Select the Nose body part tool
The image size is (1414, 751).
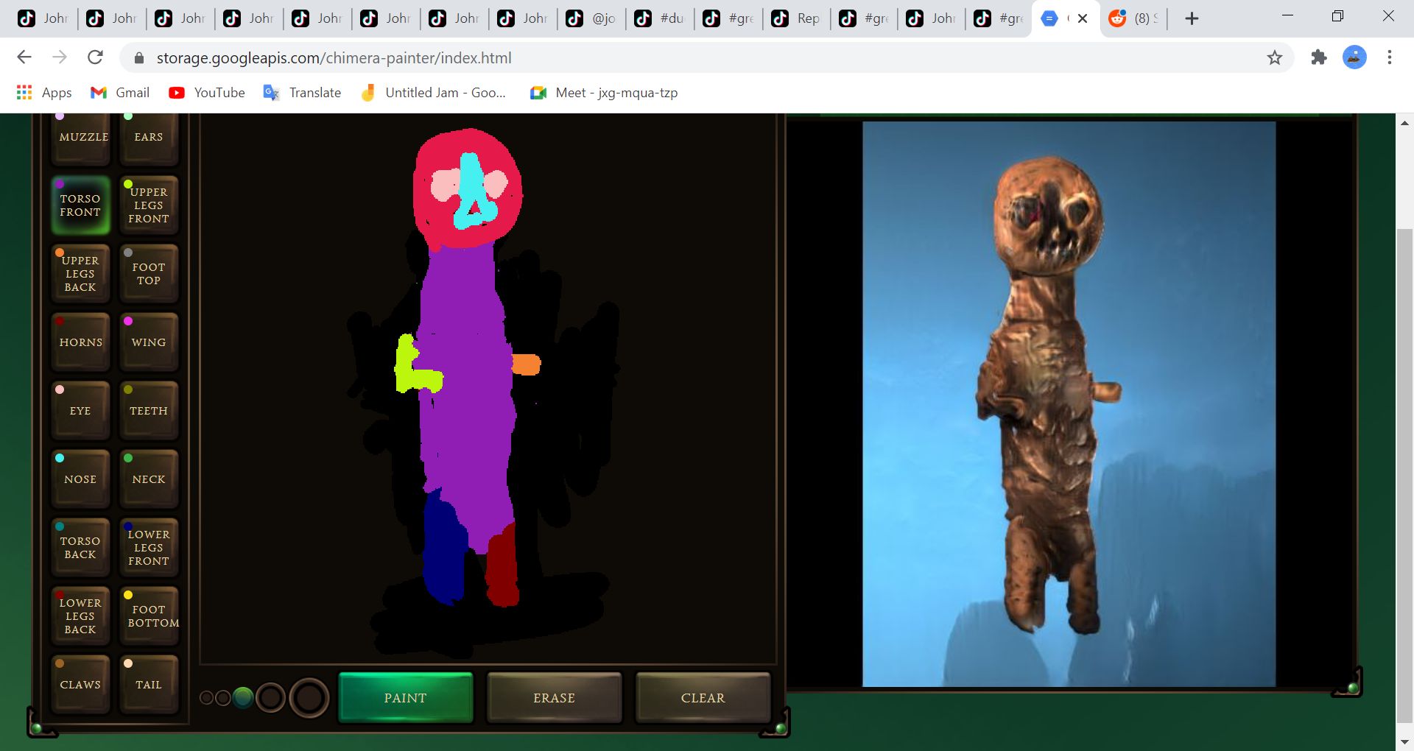(x=80, y=479)
